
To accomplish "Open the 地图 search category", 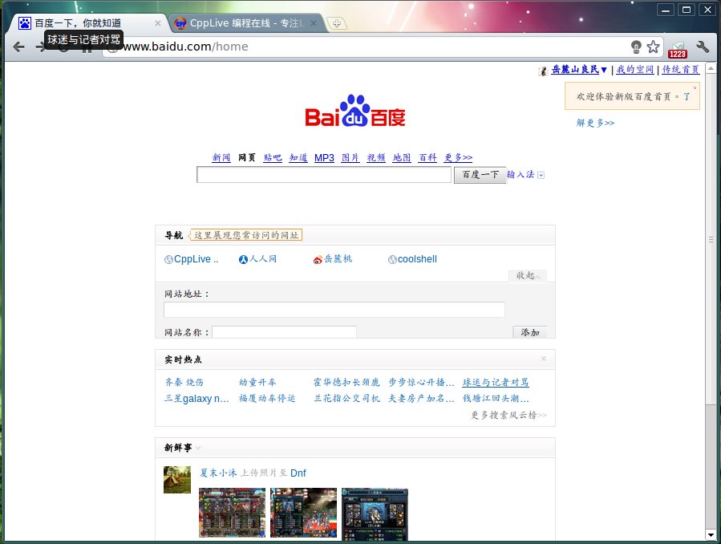I will 402,158.
